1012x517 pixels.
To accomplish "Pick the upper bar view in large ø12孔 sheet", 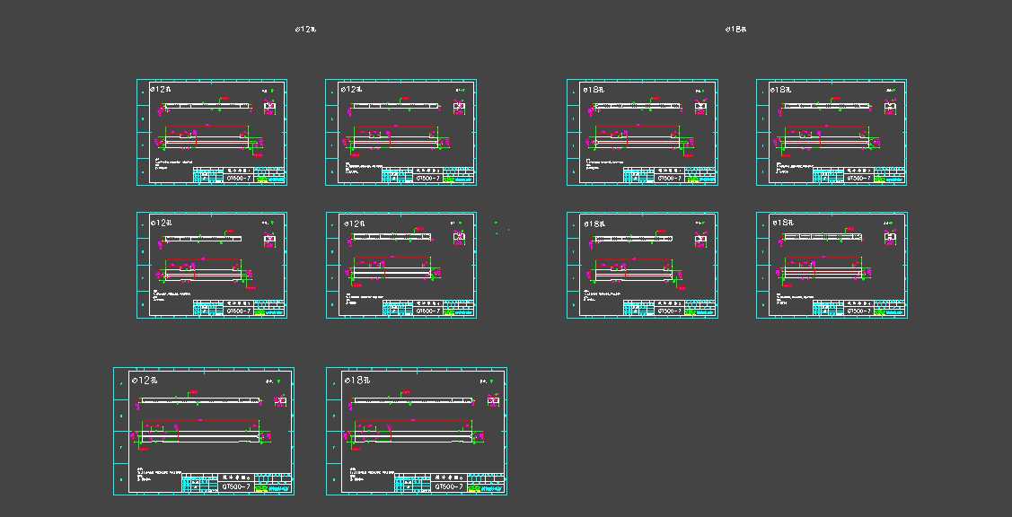I will [x=200, y=400].
